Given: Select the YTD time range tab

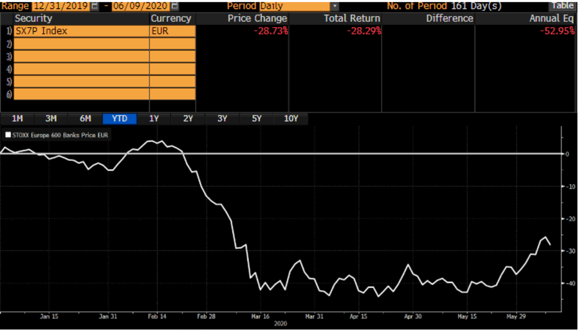Looking at the screenshot, I should [x=120, y=119].
